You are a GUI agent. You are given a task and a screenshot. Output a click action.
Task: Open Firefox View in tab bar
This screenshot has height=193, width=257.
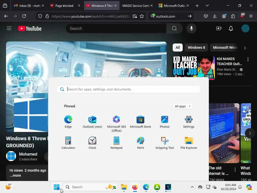(5, 6)
